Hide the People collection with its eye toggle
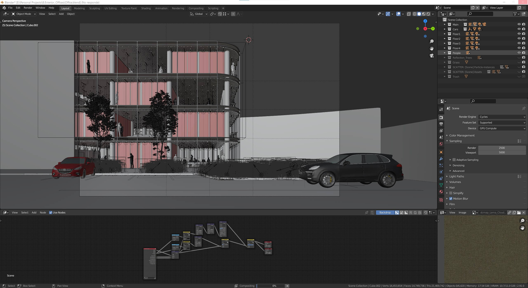The image size is (528, 288). click(519, 53)
